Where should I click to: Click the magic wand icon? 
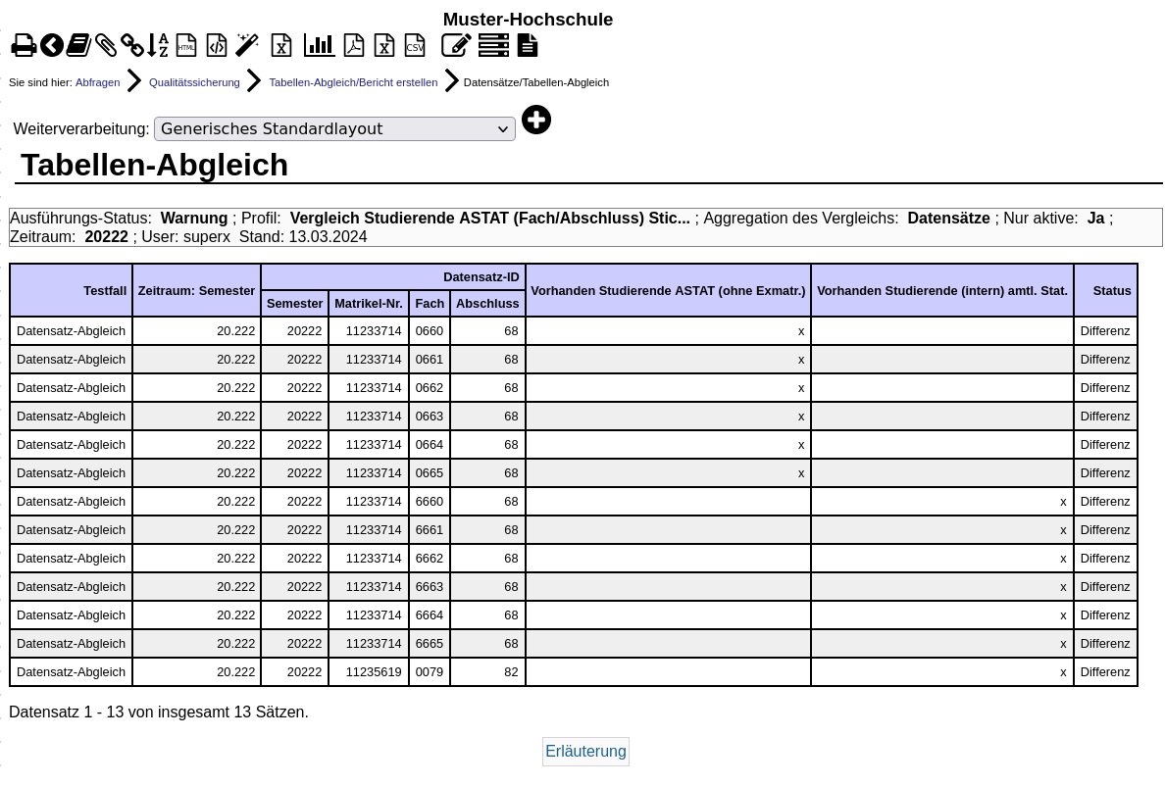(x=247, y=45)
